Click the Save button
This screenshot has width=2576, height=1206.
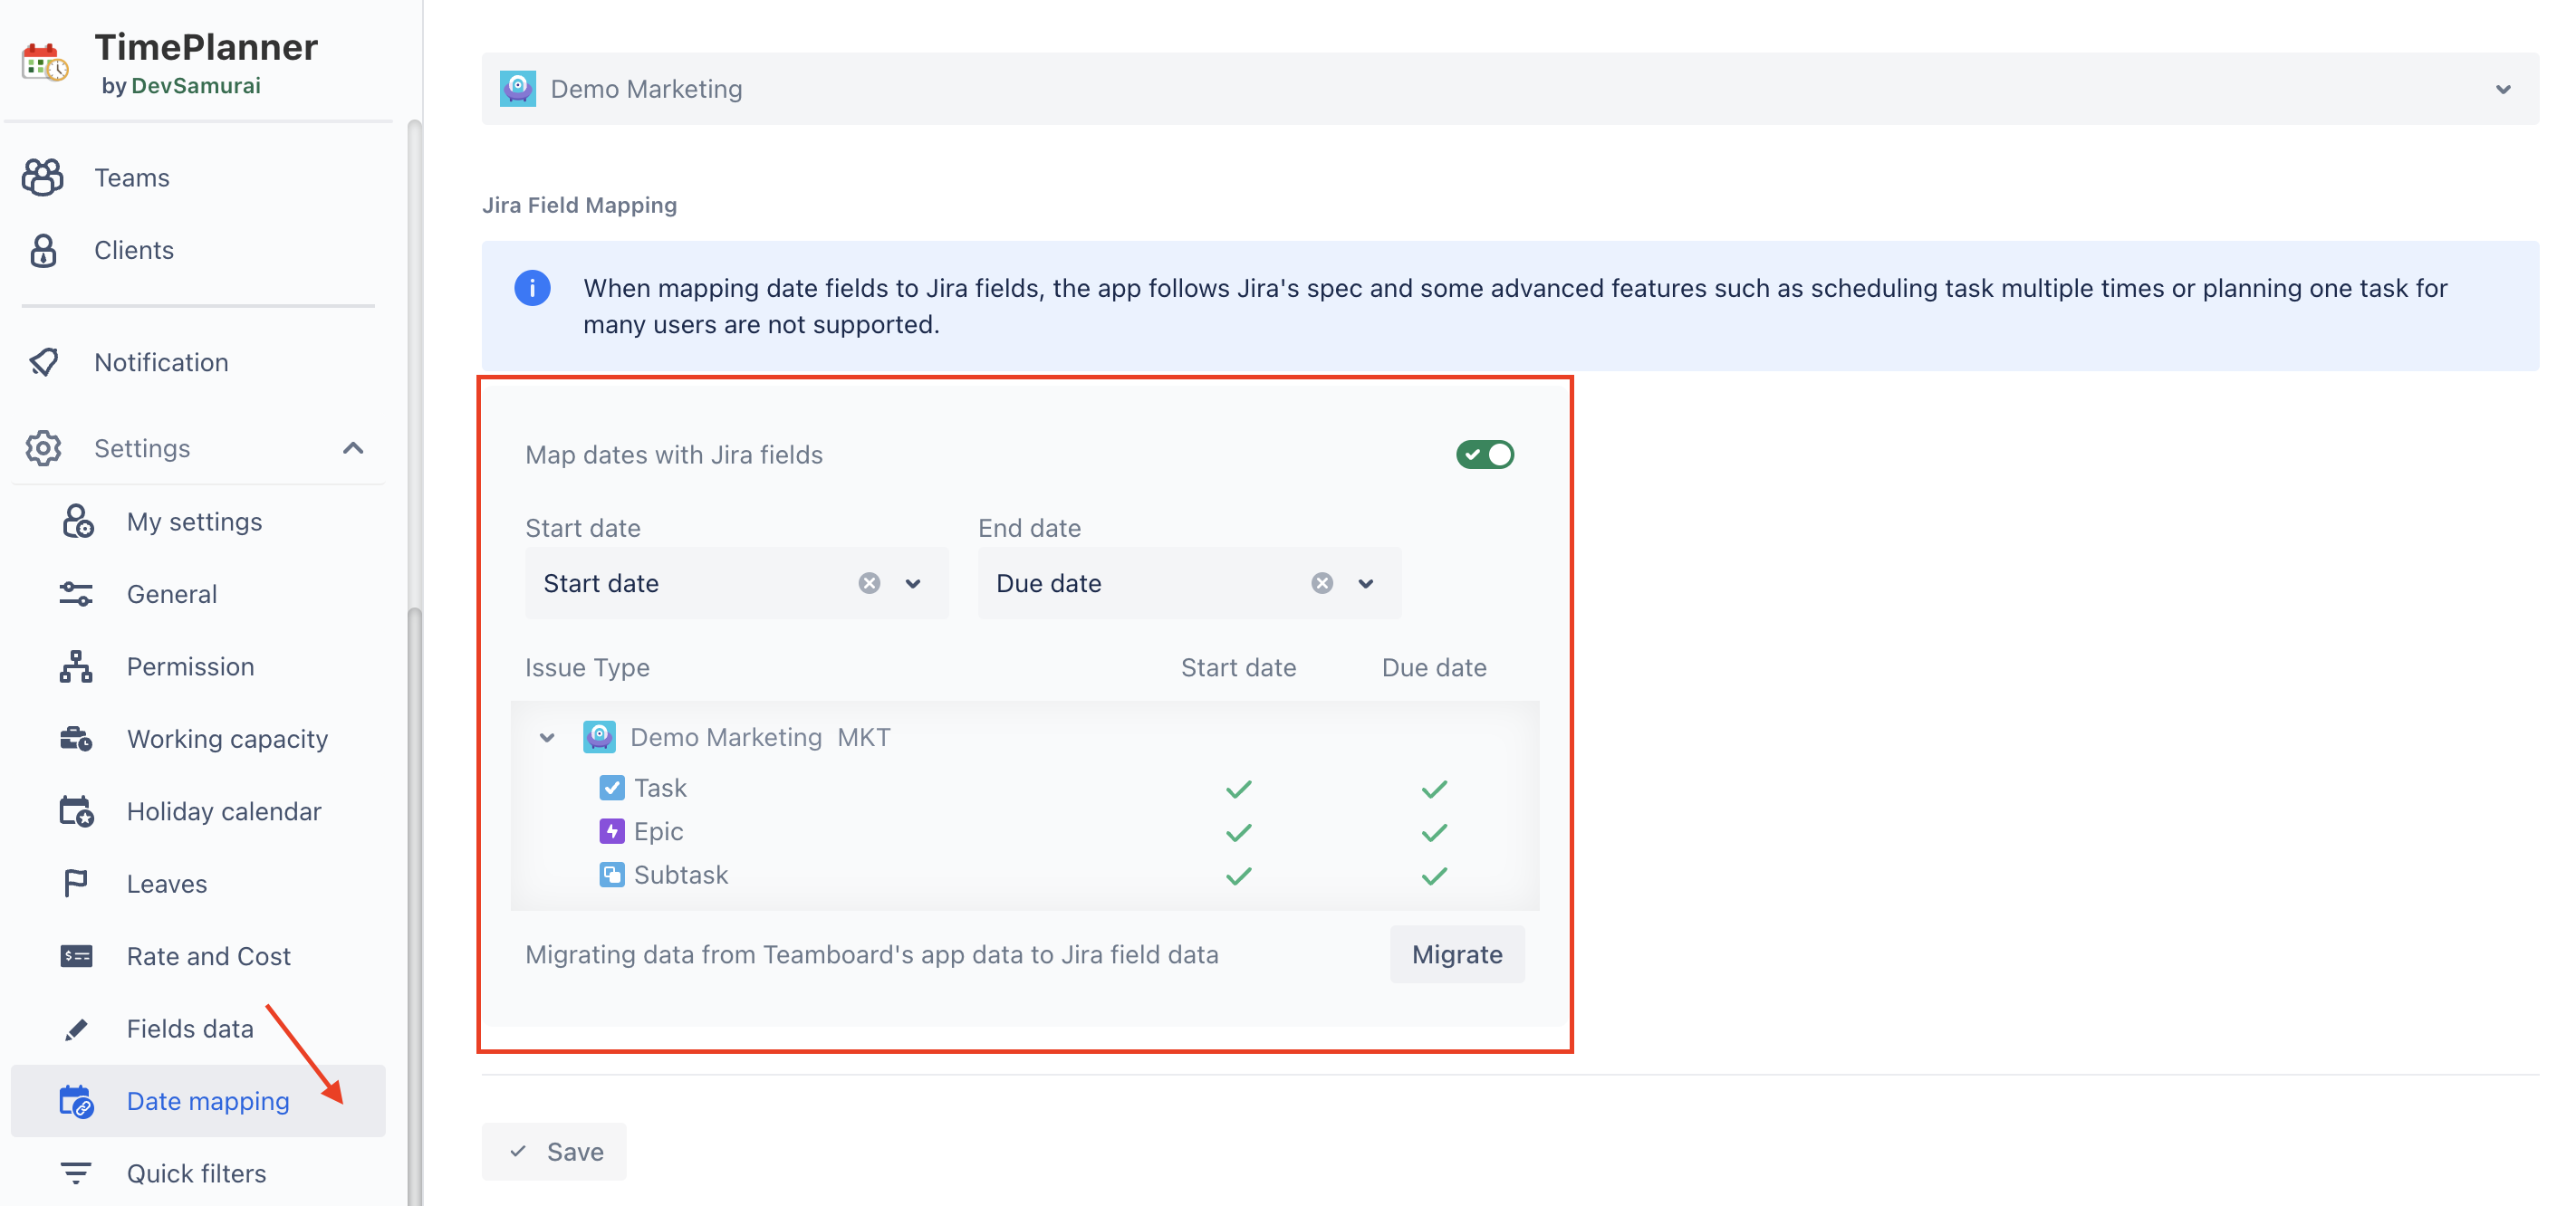[554, 1151]
